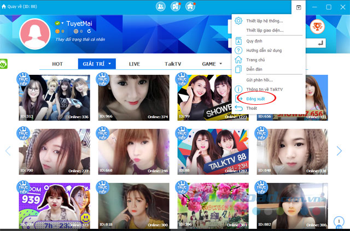Go to previous page of rooms arrow
Viewport: 350px width, 231px height.
pyautogui.click(x=8, y=151)
